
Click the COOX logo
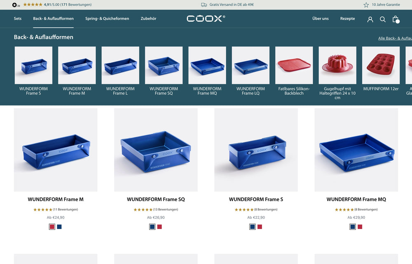tap(206, 19)
